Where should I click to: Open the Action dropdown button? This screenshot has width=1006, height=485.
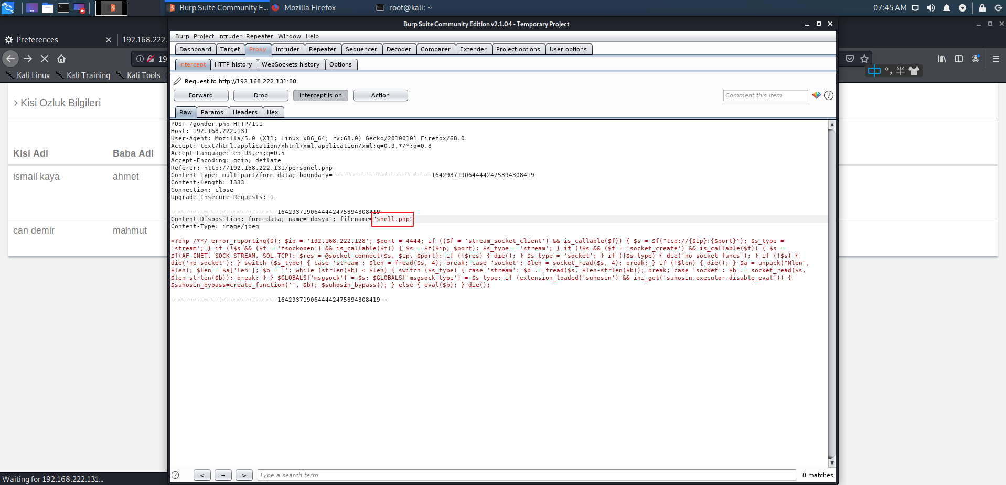coord(380,95)
